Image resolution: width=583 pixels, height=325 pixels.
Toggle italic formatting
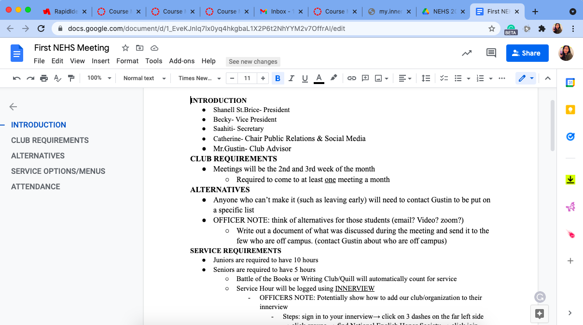[291, 78]
